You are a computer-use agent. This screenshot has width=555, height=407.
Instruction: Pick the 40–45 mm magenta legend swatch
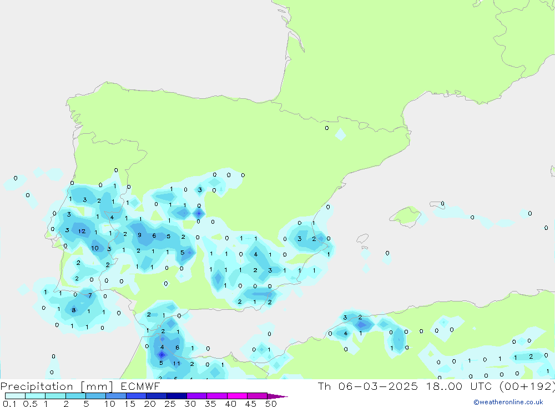pos(237,396)
